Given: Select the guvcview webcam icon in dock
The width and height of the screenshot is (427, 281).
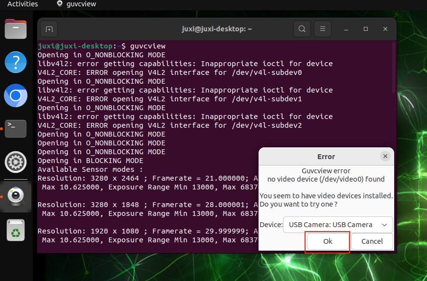Looking at the screenshot, I should (x=16, y=196).
